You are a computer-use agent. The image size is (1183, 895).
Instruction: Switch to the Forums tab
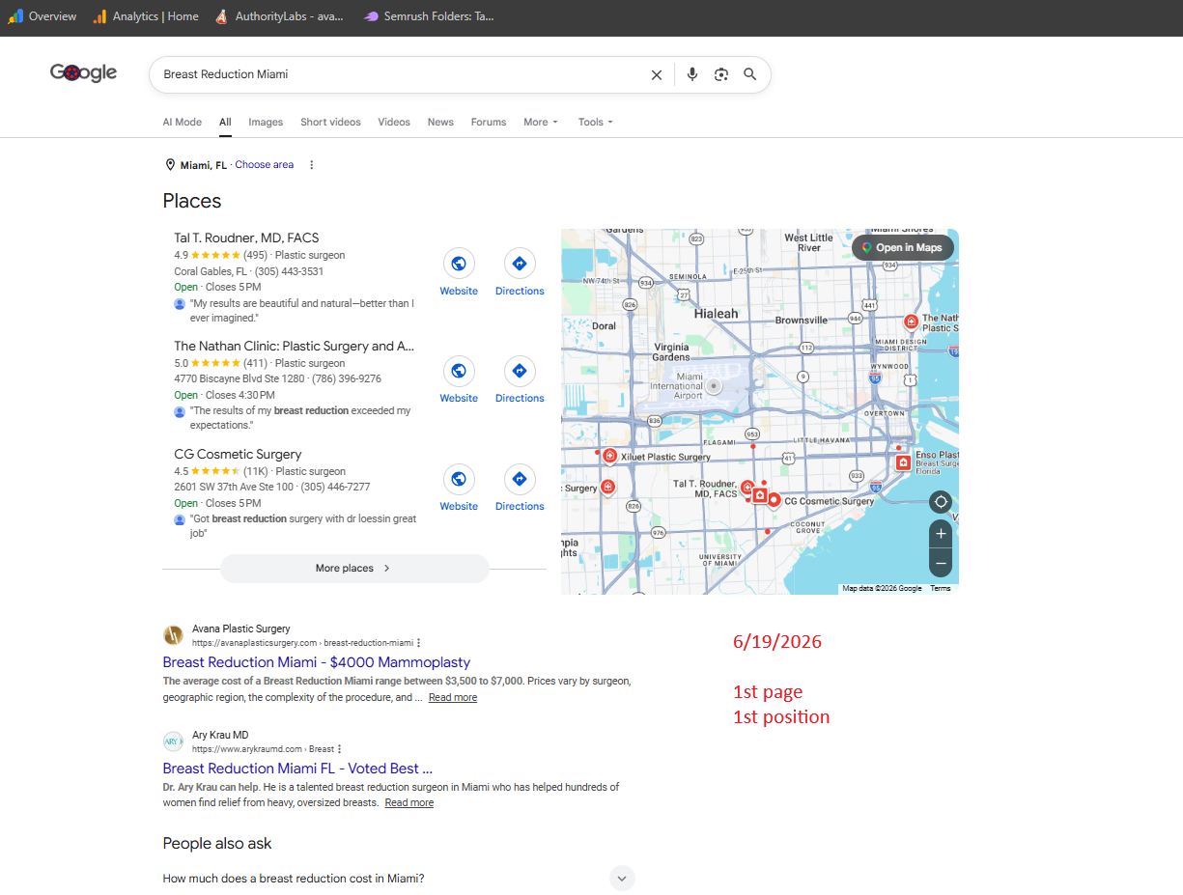pos(489,122)
